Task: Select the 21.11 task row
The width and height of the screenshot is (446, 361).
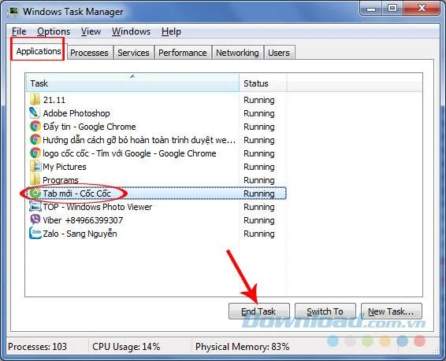Action: pyautogui.click(x=156, y=100)
